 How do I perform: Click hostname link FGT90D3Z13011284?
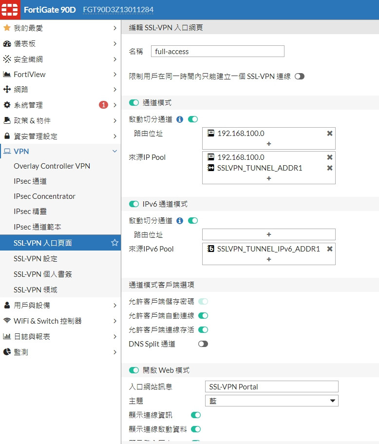[118, 10]
